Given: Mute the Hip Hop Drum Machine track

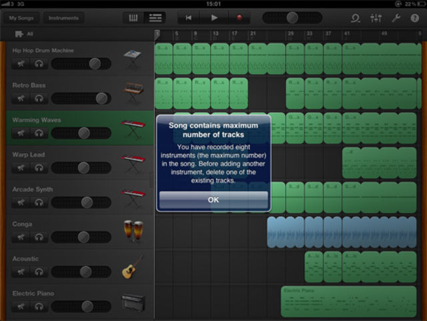Looking at the screenshot, I should pos(21,64).
